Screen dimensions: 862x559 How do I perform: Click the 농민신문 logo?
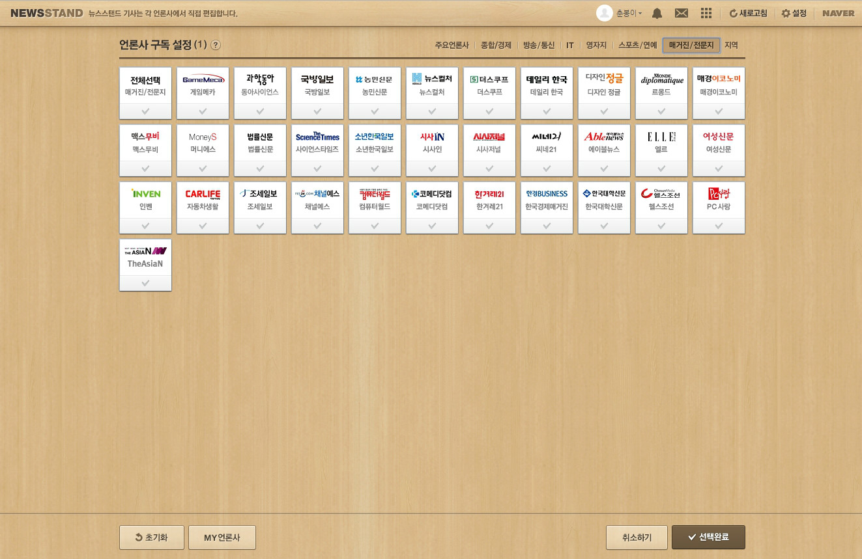pos(375,79)
